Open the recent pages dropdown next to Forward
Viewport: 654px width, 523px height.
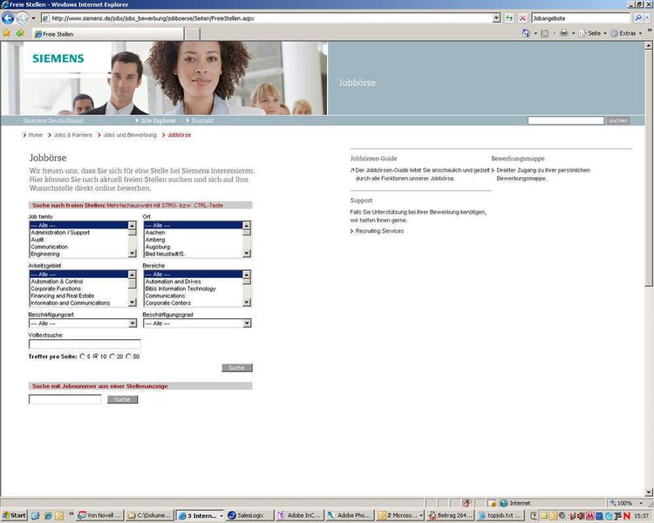pos(33,18)
